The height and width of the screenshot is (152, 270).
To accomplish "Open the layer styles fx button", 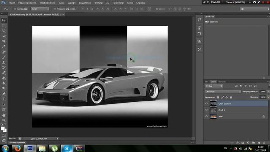I will [x=238, y=143].
